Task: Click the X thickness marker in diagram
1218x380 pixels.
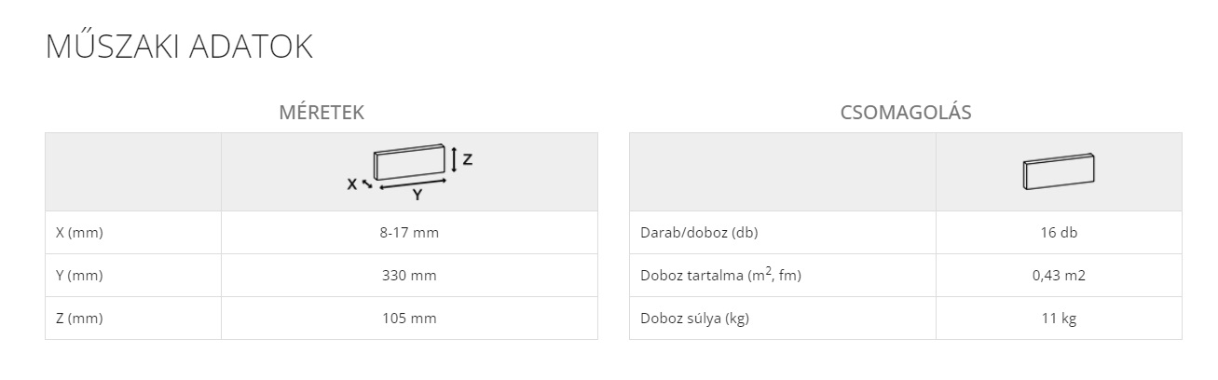Action: point(360,184)
